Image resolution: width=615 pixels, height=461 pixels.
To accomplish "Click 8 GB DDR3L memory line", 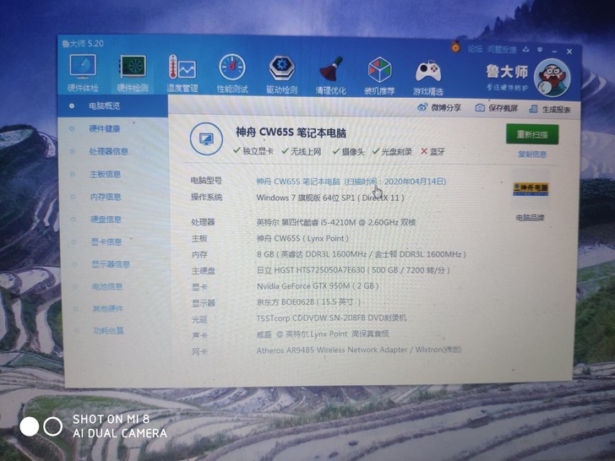I will tap(361, 254).
